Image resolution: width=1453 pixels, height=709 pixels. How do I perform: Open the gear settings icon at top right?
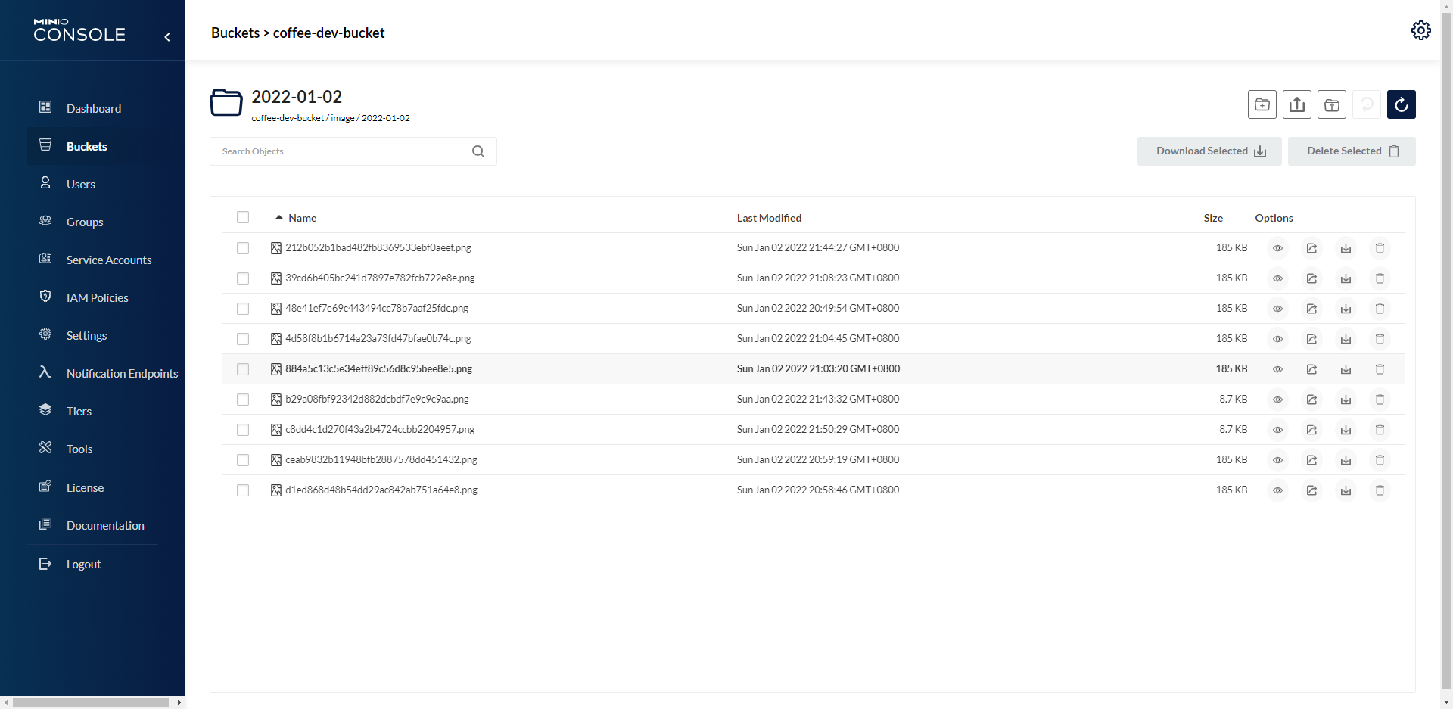click(x=1420, y=30)
